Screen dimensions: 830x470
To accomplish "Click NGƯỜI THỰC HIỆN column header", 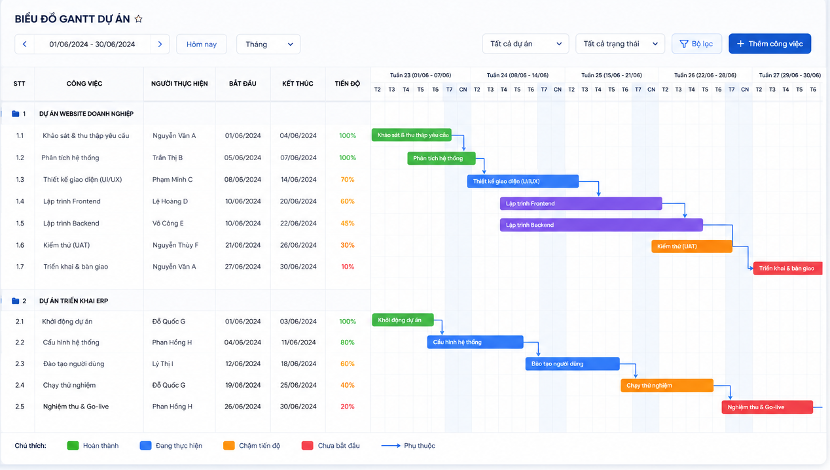I will [179, 84].
